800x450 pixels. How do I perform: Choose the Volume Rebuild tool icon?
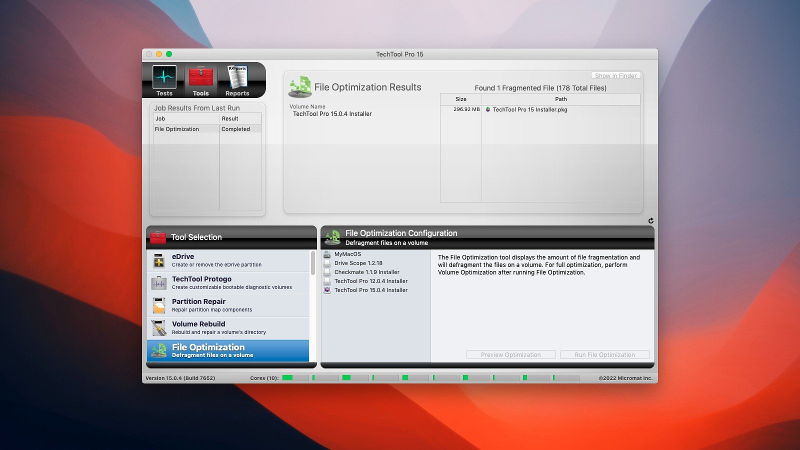pos(159,328)
